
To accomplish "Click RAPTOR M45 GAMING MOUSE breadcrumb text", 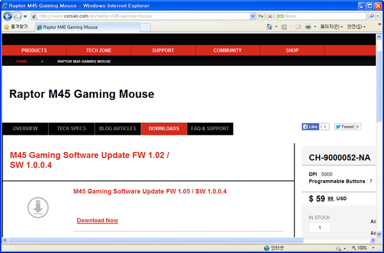I will 84,61.
